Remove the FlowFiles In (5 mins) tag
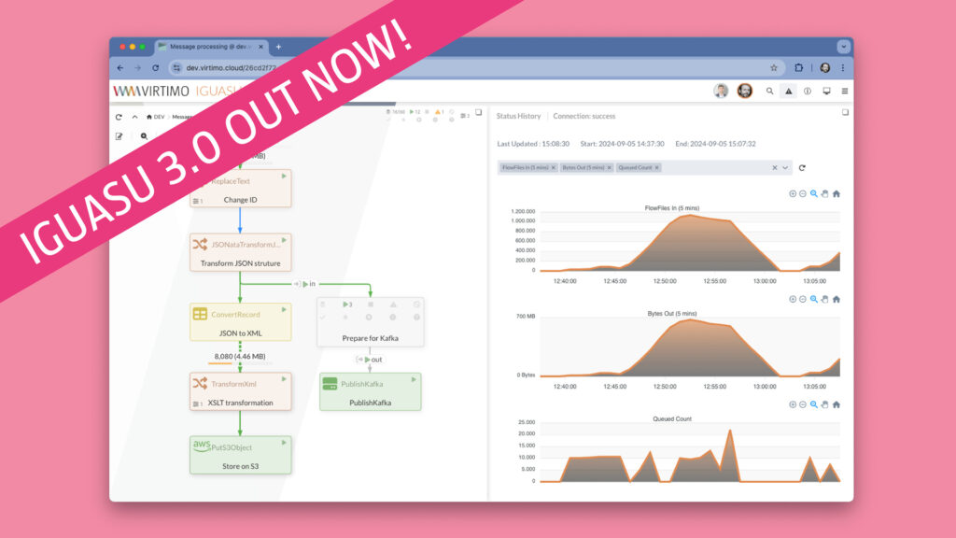 (554, 168)
